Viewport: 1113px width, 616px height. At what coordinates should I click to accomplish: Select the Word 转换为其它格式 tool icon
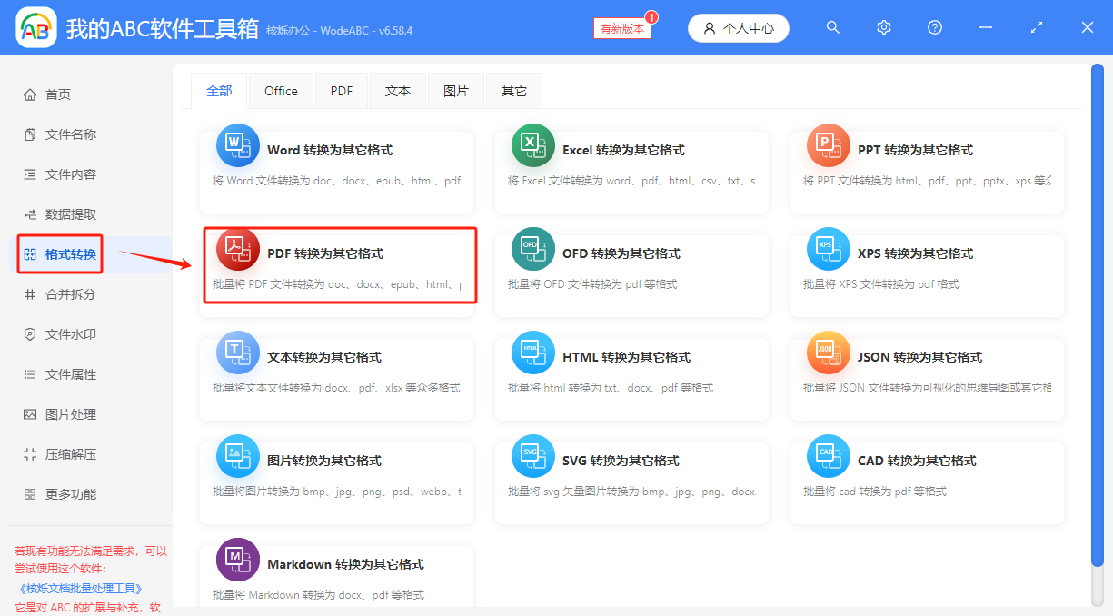pos(237,145)
